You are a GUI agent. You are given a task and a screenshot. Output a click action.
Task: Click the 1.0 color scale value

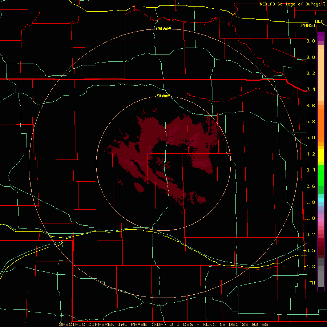coord(311,218)
